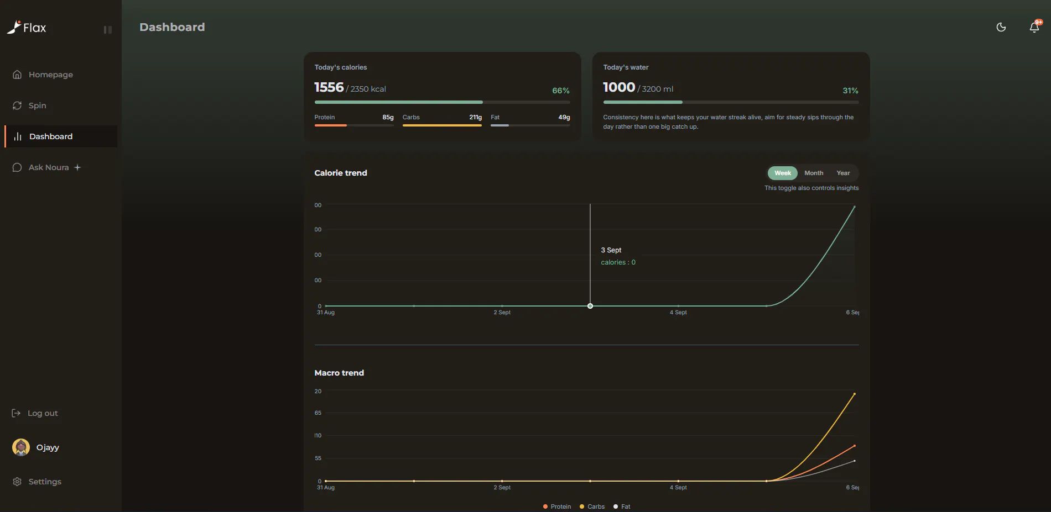The image size is (1051, 512).
Task: Click the Flax bird logo icon
Action: tap(14, 27)
